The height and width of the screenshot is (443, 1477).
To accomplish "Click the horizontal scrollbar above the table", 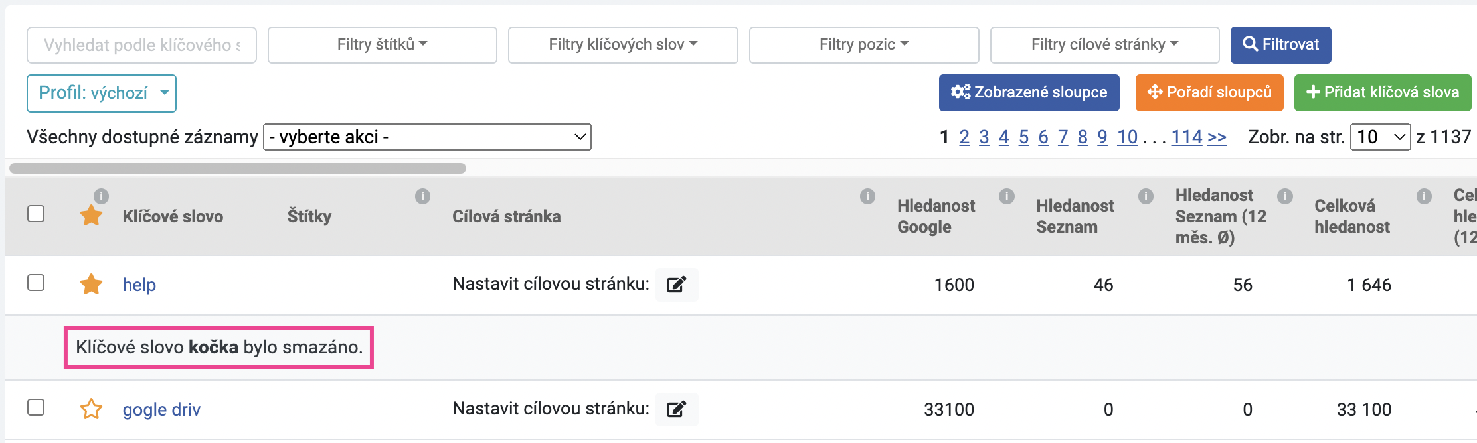I will click(237, 168).
